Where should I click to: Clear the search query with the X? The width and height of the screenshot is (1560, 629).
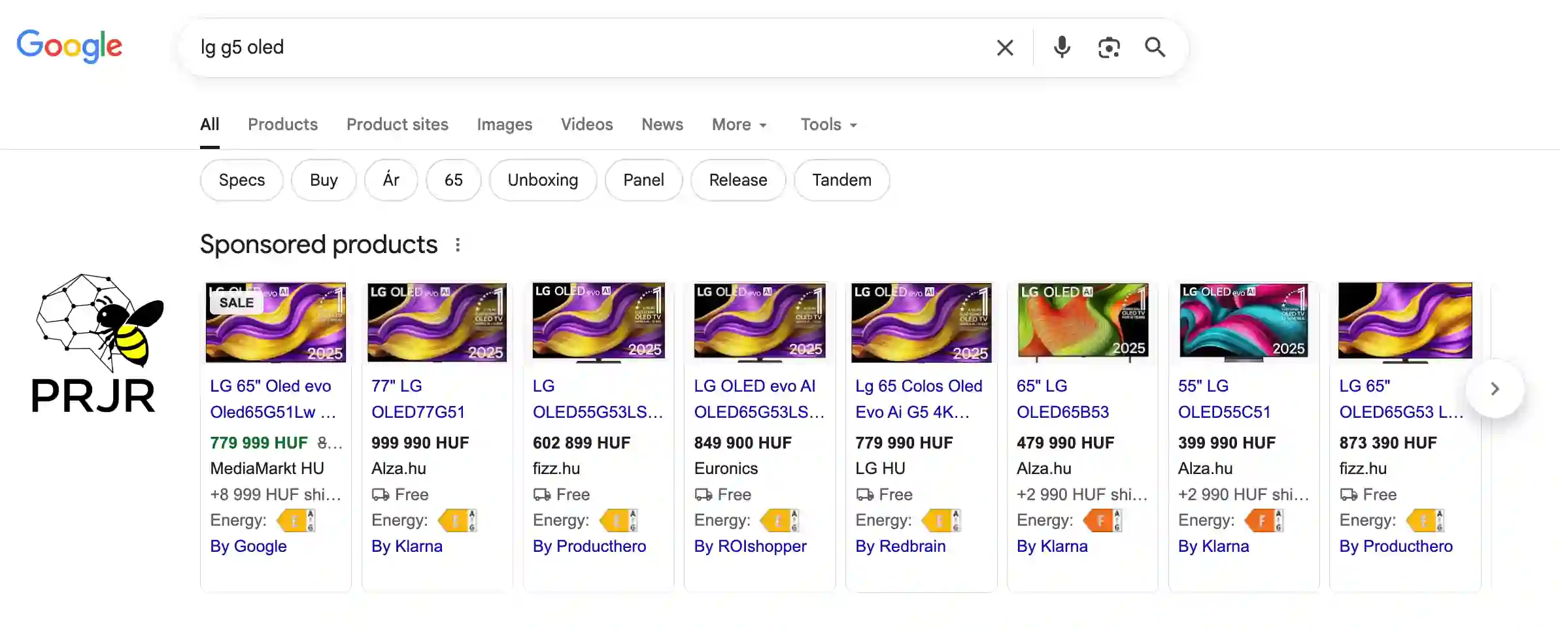pos(1005,47)
